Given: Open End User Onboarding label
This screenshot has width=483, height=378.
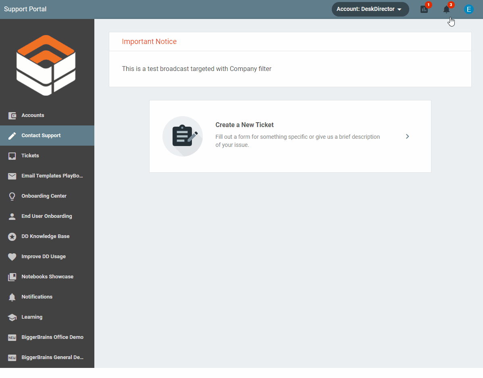Looking at the screenshot, I should click(x=47, y=216).
